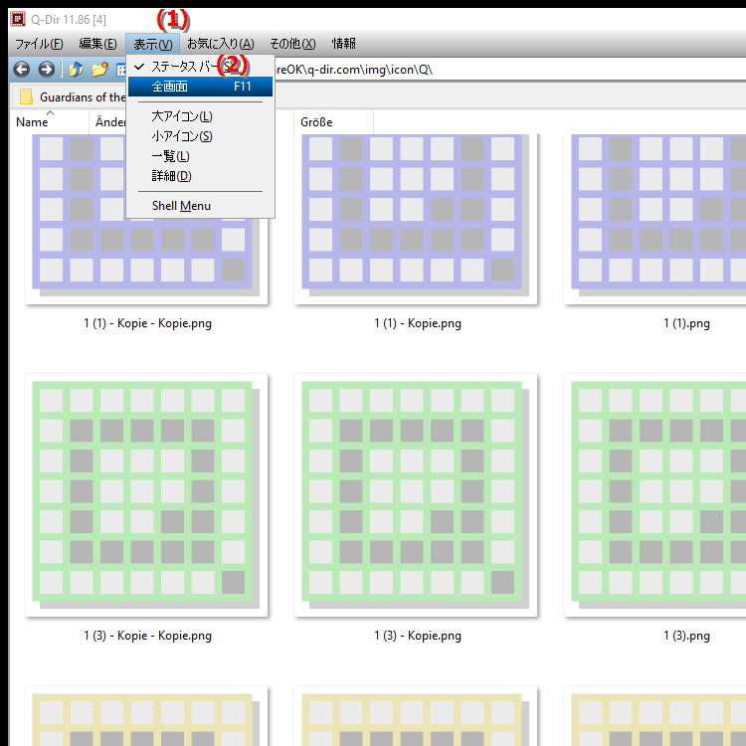Click the Forward navigation arrow

tap(46, 70)
